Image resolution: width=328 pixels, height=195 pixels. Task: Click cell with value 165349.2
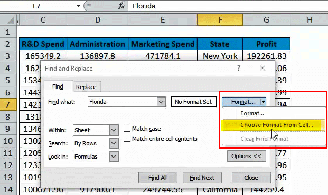(x=43, y=56)
